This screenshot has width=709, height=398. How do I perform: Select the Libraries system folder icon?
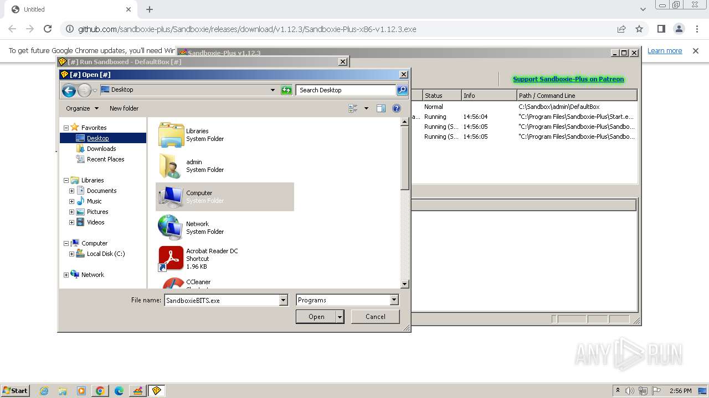[171, 135]
